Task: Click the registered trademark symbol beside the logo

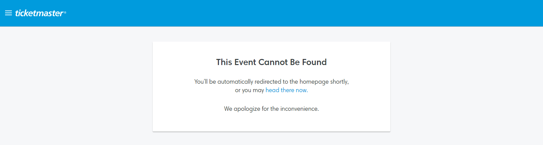Action: [x=65, y=13]
